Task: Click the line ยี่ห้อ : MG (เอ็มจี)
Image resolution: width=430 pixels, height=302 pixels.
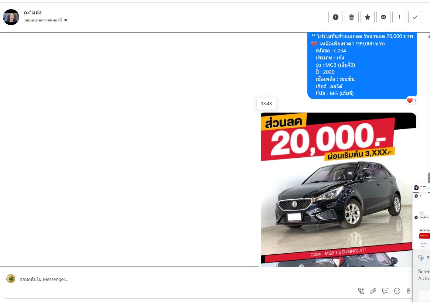Action: click(335, 93)
